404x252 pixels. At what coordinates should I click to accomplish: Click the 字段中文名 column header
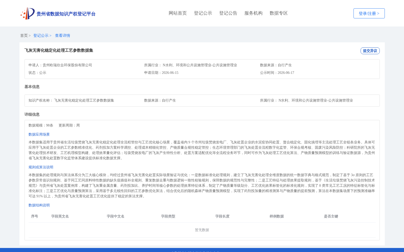click(x=116, y=216)
